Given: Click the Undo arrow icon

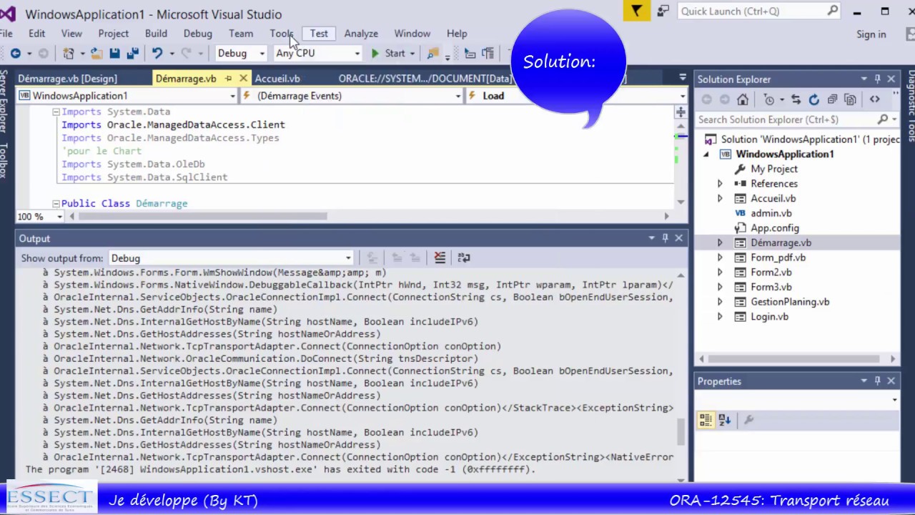Looking at the screenshot, I should pyautogui.click(x=157, y=53).
